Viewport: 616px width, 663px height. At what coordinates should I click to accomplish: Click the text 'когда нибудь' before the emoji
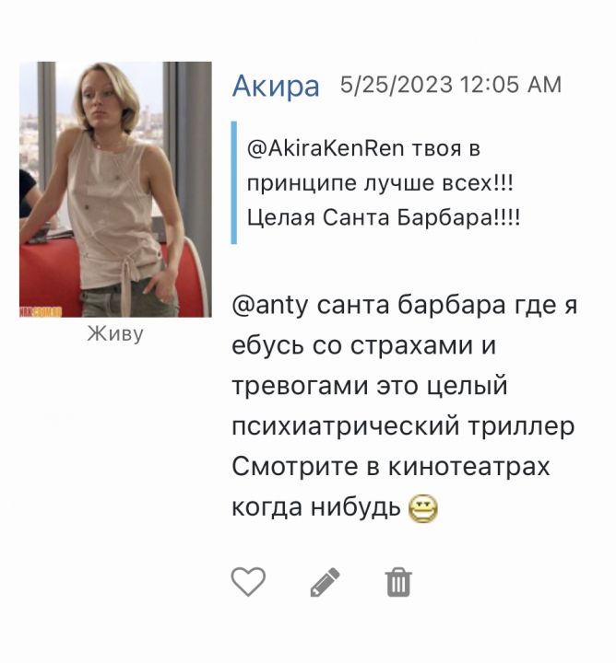click(316, 507)
